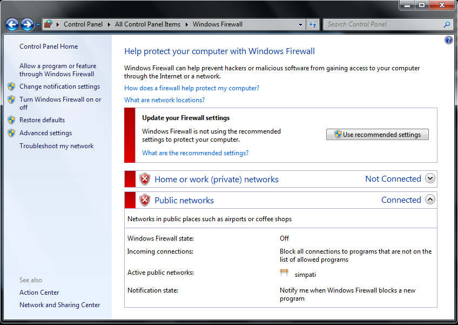Open Turn Windows Firewall on or off
The image size is (458, 325).
60,103
